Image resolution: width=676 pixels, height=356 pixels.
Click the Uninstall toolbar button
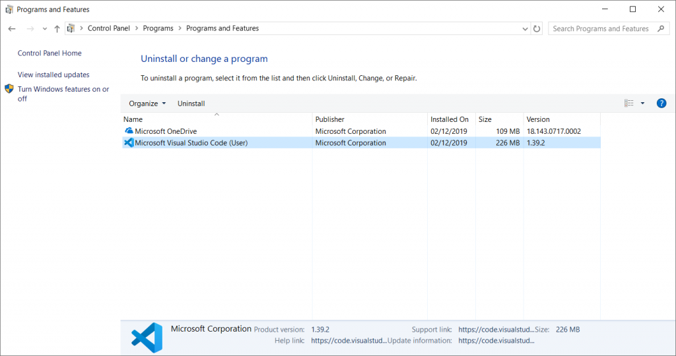click(x=191, y=104)
